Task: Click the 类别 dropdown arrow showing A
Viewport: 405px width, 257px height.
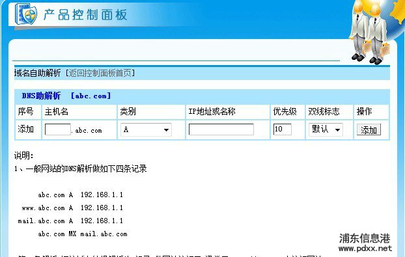Action: (166, 129)
